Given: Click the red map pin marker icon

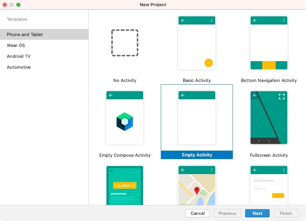Looking at the screenshot, I should pos(197,191).
